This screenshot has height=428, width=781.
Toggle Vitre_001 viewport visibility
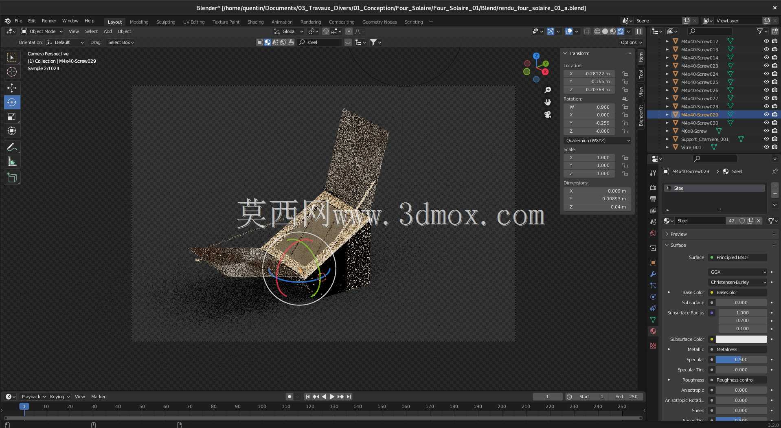766,147
